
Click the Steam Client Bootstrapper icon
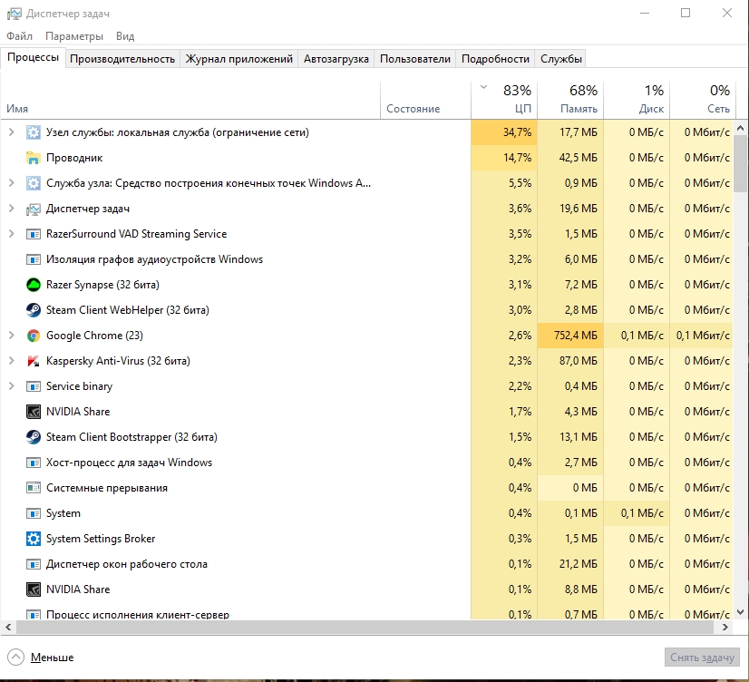coord(34,437)
